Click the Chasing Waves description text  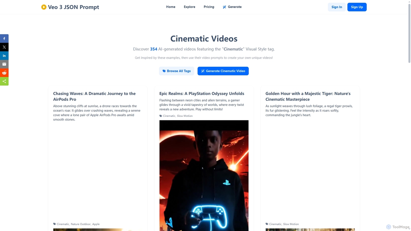point(97,113)
